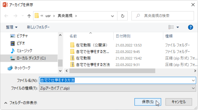
Task: Select ネットワーク in navigation pane
Action: 22,68
